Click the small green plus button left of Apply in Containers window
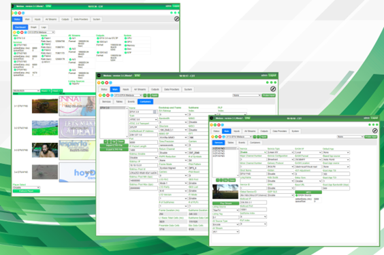The image size is (384, 255). coord(145,95)
